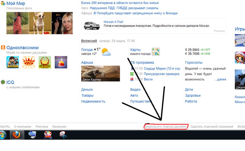Open the chihuahua dog photo
The height and width of the screenshot is (151, 245).
[x=40, y=23]
